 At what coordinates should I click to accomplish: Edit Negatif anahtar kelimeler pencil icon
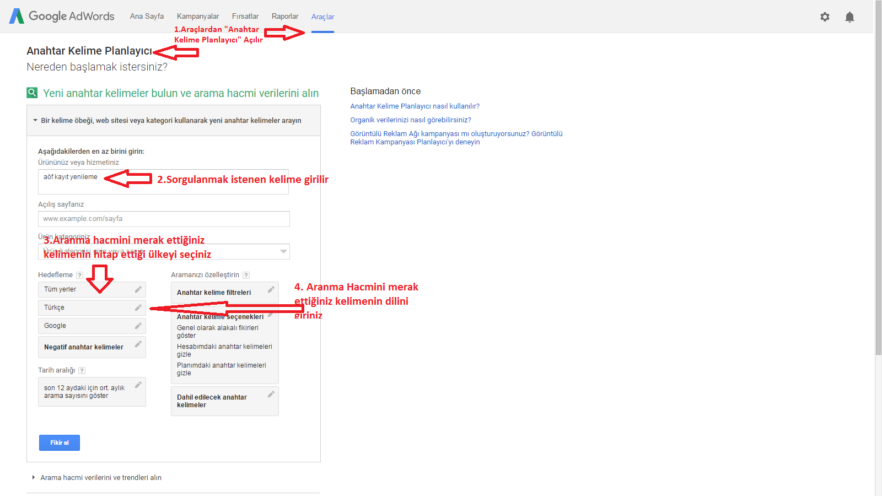[x=138, y=344]
